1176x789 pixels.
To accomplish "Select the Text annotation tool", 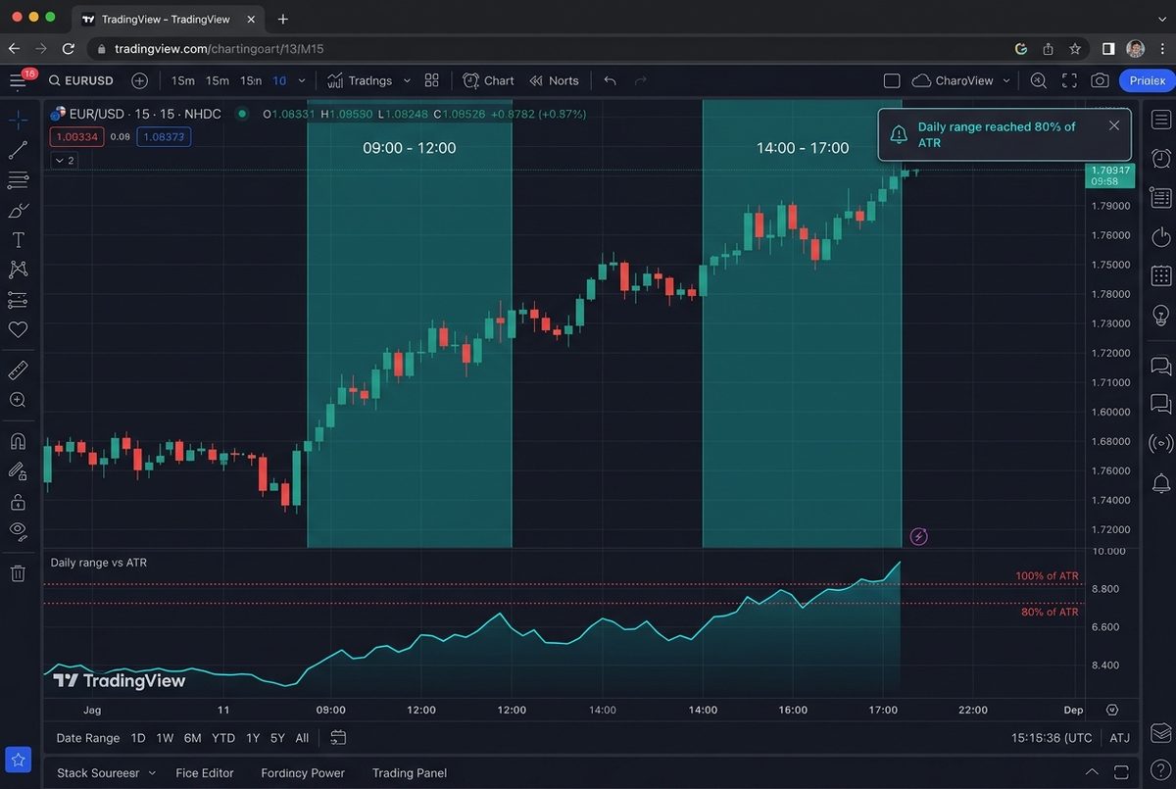I will [18, 240].
